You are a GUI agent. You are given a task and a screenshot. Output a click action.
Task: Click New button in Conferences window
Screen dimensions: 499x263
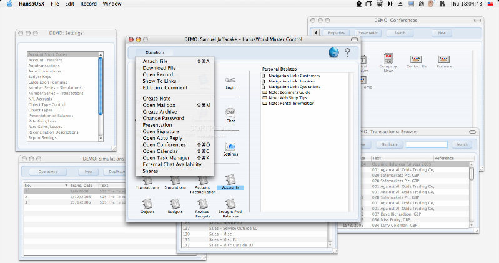click(442, 32)
